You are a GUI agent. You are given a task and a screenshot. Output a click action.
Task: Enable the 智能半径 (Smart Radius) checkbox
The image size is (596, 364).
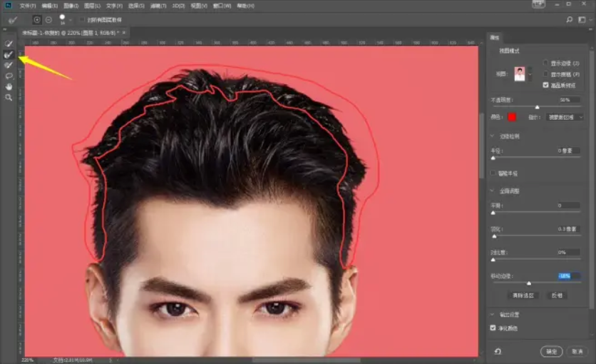[494, 173]
